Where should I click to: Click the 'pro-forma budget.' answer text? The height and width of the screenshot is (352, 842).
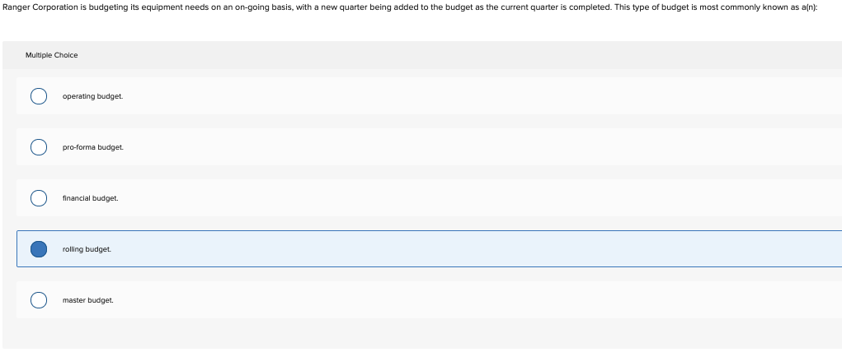tap(93, 147)
